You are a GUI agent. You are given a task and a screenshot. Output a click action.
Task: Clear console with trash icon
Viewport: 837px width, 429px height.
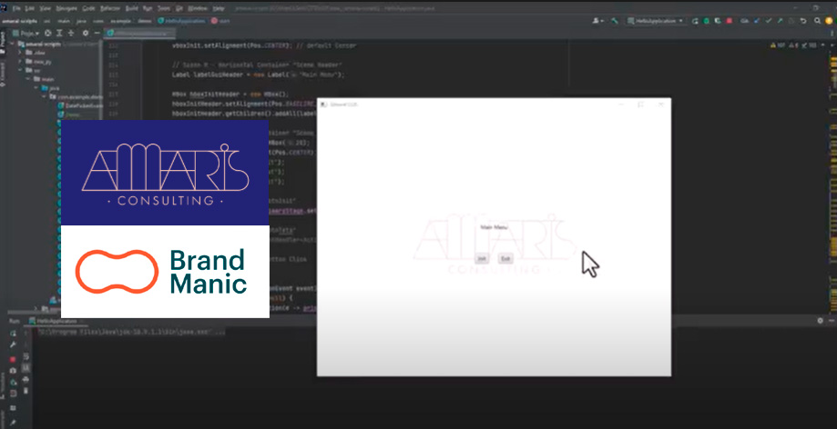coord(26,391)
